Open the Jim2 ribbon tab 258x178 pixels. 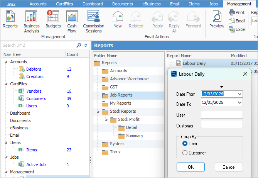coord(11,4)
